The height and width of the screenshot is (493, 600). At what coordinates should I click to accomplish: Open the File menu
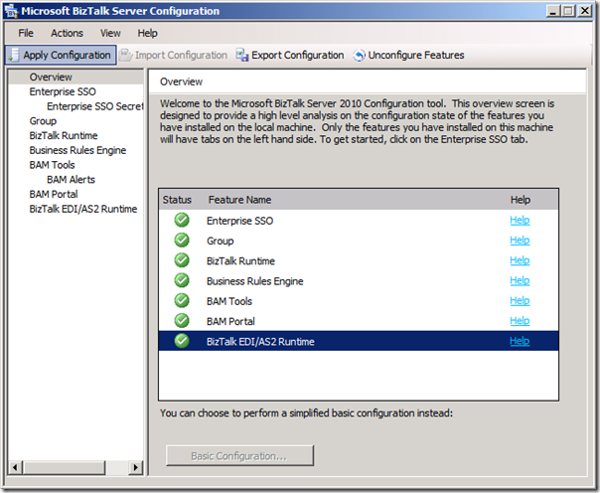26,33
